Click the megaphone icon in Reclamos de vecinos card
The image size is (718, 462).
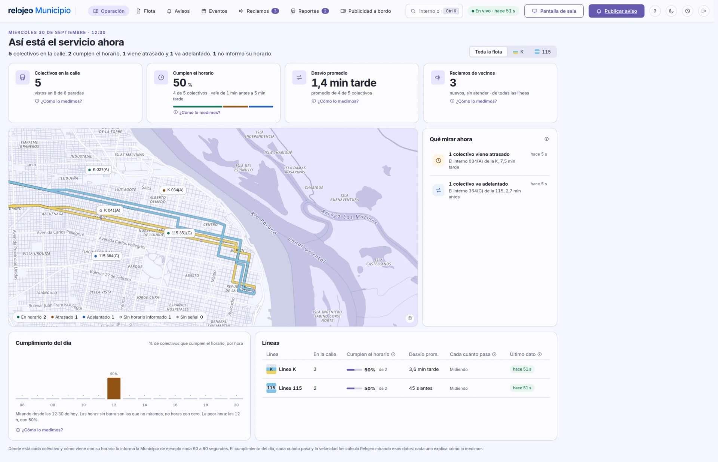click(x=438, y=77)
